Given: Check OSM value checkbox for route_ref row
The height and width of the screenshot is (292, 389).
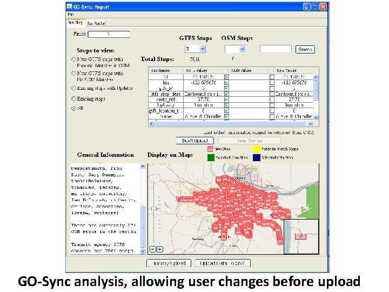Looking at the screenshot, I should 272,99.
